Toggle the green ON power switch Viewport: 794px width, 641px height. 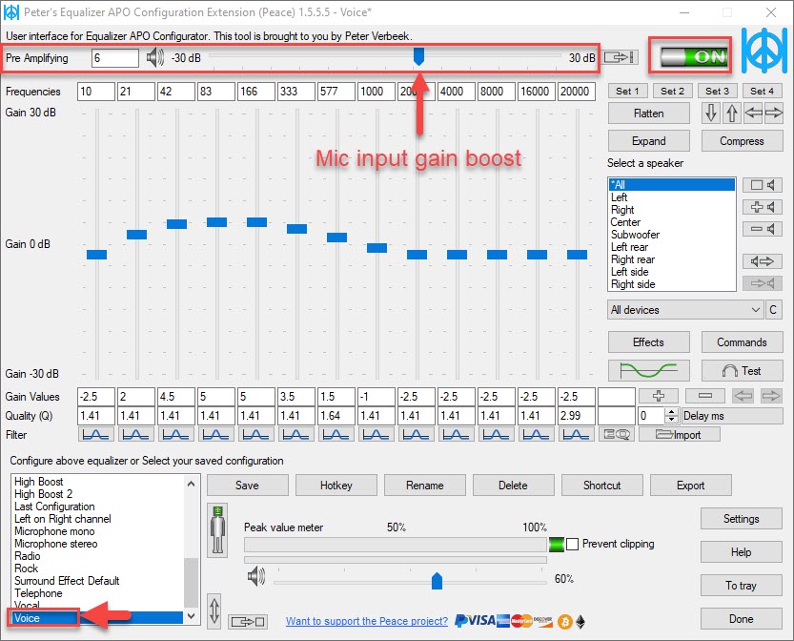[694, 57]
